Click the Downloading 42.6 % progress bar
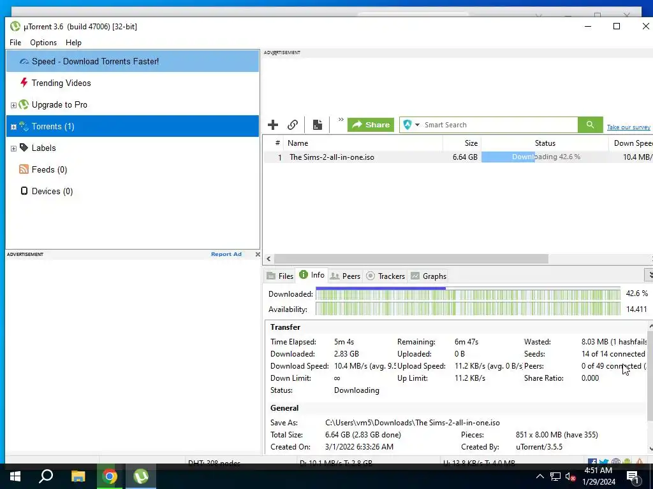The height and width of the screenshot is (489, 653). 545,157
